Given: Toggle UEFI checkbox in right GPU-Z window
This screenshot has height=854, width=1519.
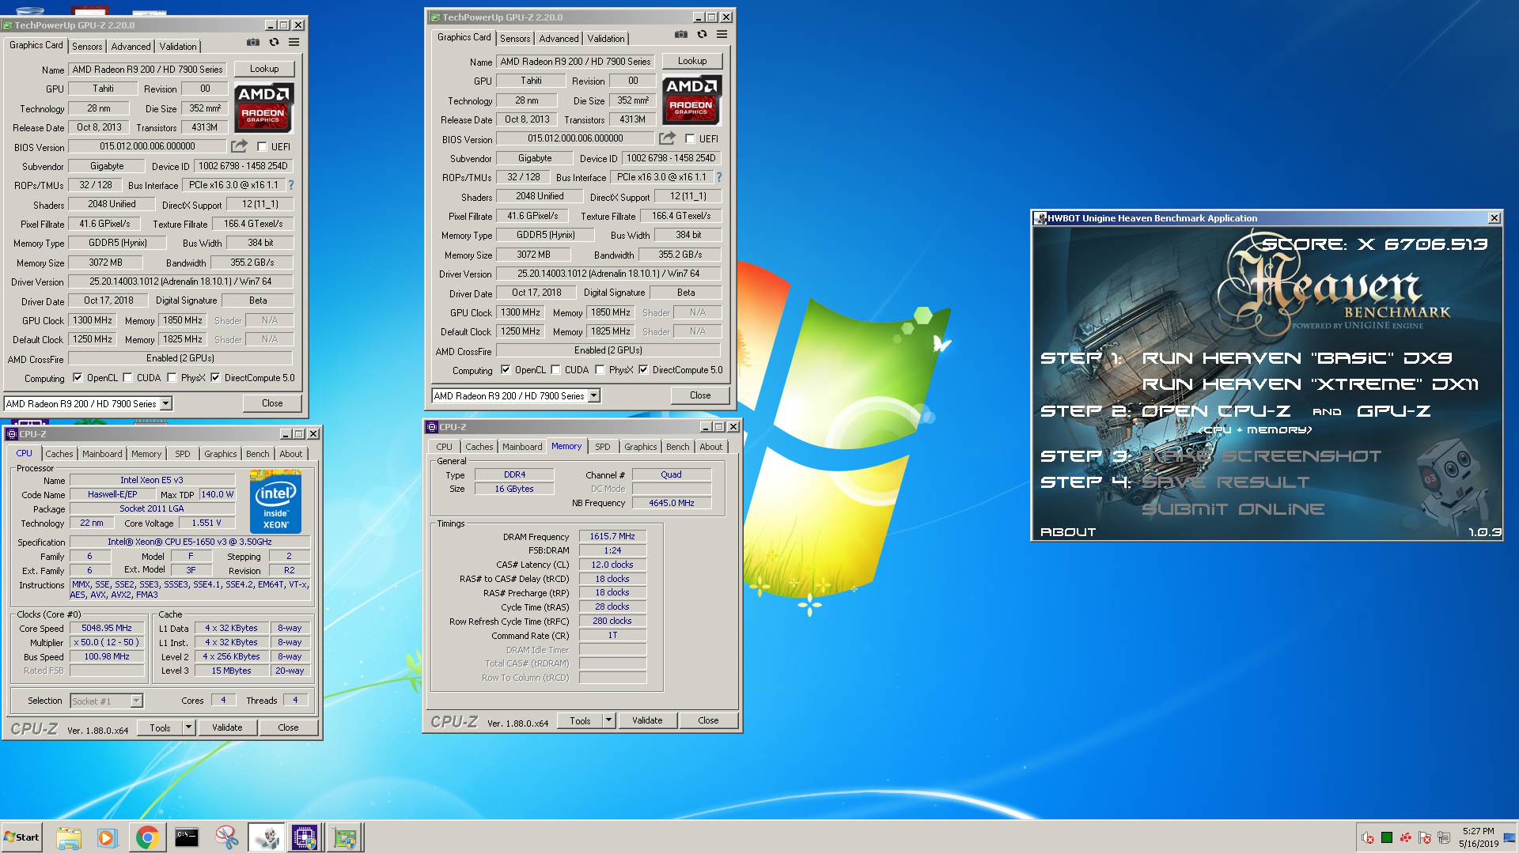Looking at the screenshot, I should pyautogui.click(x=690, y=138).
